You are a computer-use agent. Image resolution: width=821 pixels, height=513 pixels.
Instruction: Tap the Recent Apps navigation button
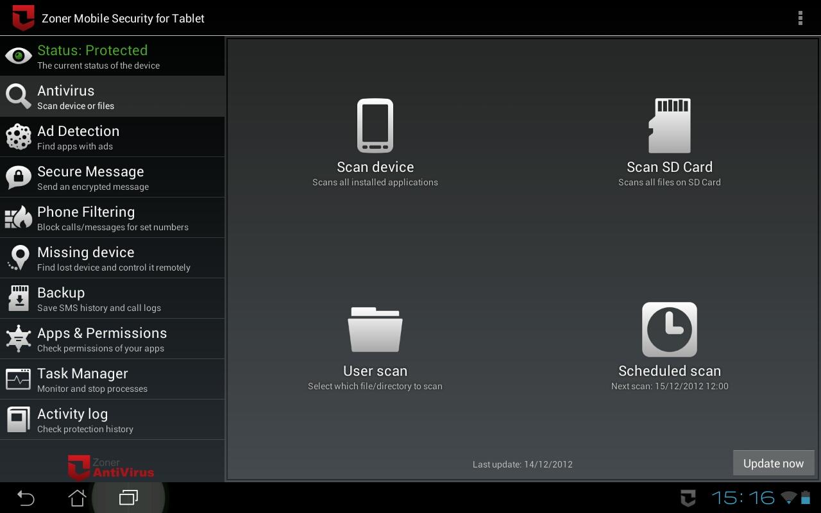(128, 498)
